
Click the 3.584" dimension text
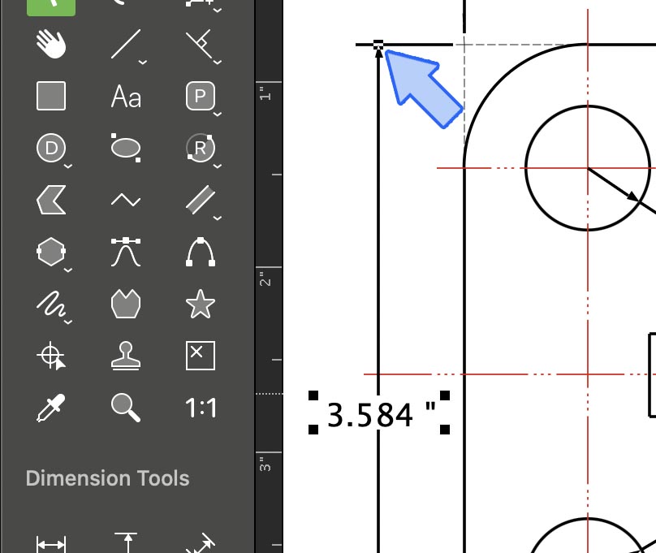click(380, 415)
